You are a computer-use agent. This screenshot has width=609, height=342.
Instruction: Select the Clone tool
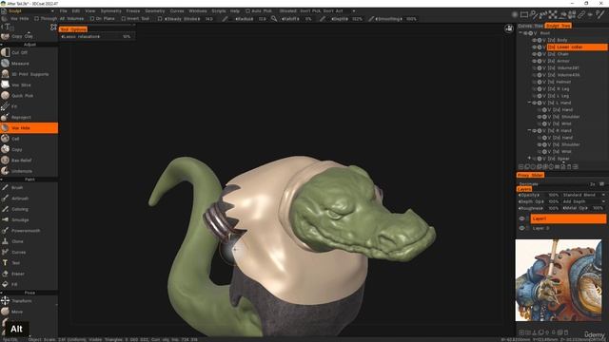[x=29, y=241]
